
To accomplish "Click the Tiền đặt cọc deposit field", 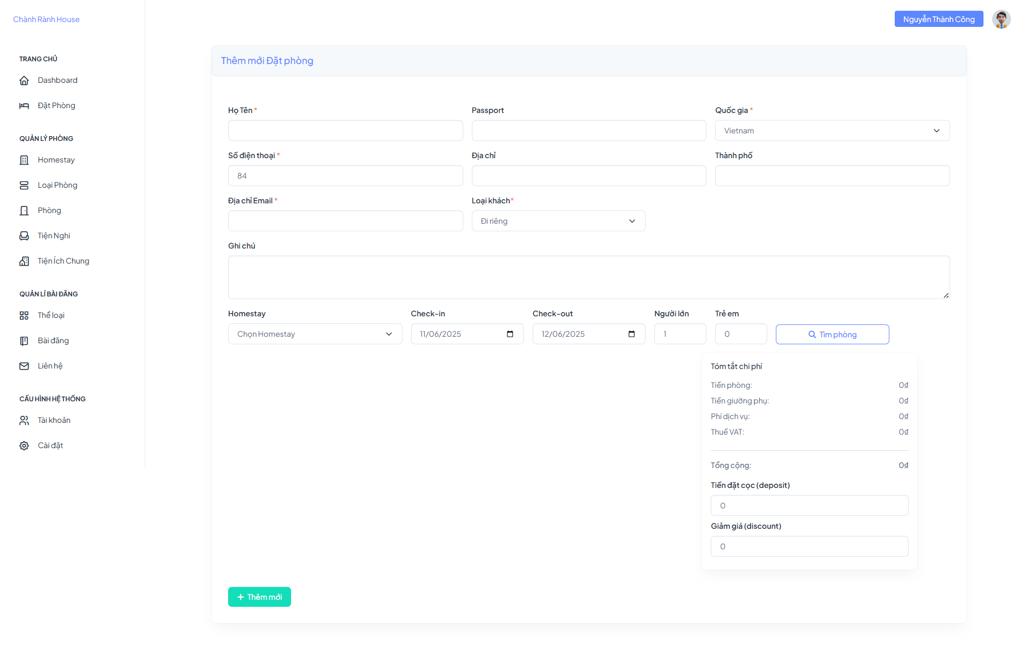I will (809, 506).
